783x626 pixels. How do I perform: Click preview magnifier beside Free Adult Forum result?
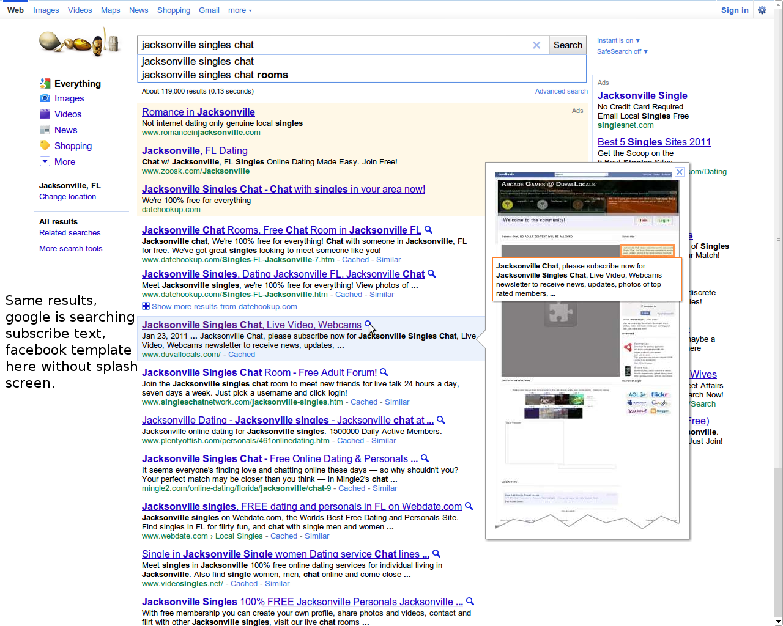pyautogui.click(x=384, y=372)
